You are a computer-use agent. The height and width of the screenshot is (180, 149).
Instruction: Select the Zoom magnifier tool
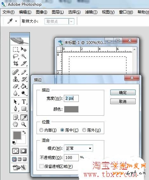pyautogui.click(x=24, y=124)
